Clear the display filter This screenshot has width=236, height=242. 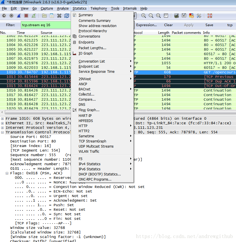(168, 25)
